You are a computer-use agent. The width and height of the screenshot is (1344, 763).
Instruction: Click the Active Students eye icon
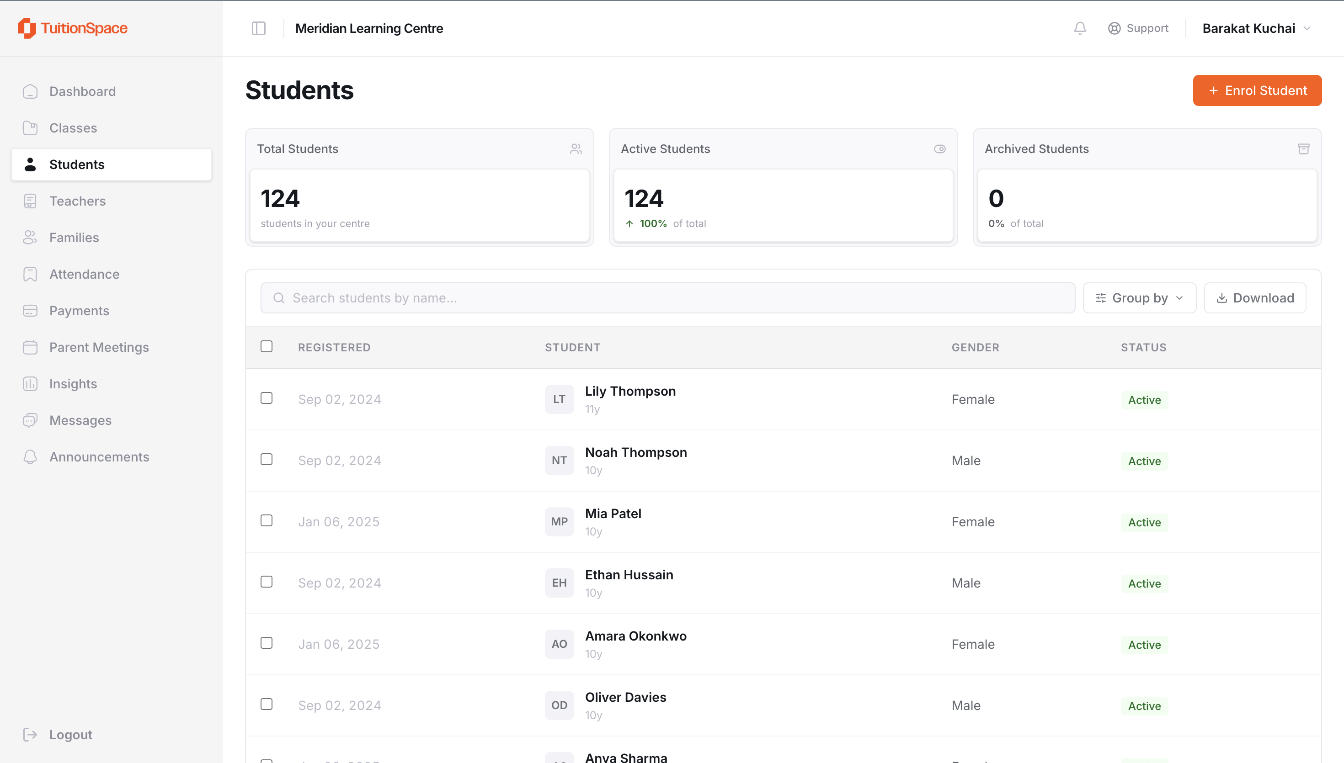point(940,149)
